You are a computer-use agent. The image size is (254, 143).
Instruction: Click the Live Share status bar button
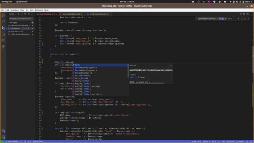[38, 141]
